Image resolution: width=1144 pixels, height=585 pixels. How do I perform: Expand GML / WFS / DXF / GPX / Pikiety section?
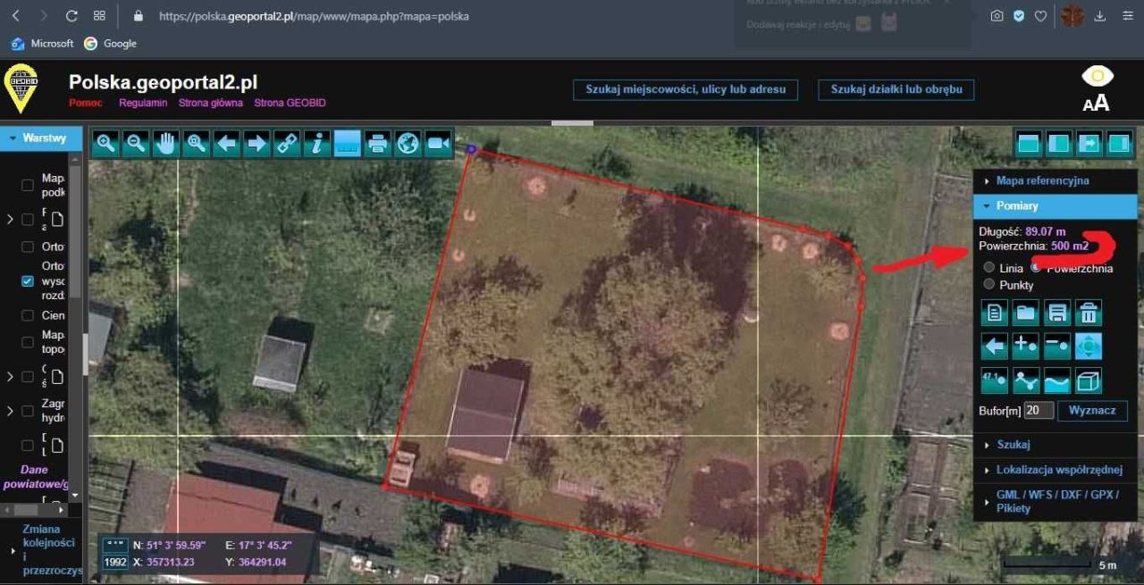point(1055,501)
